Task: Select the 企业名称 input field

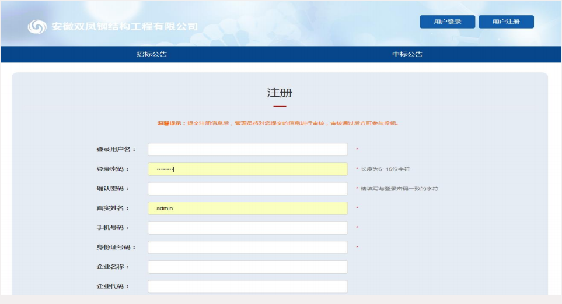Action: point(247,267)
